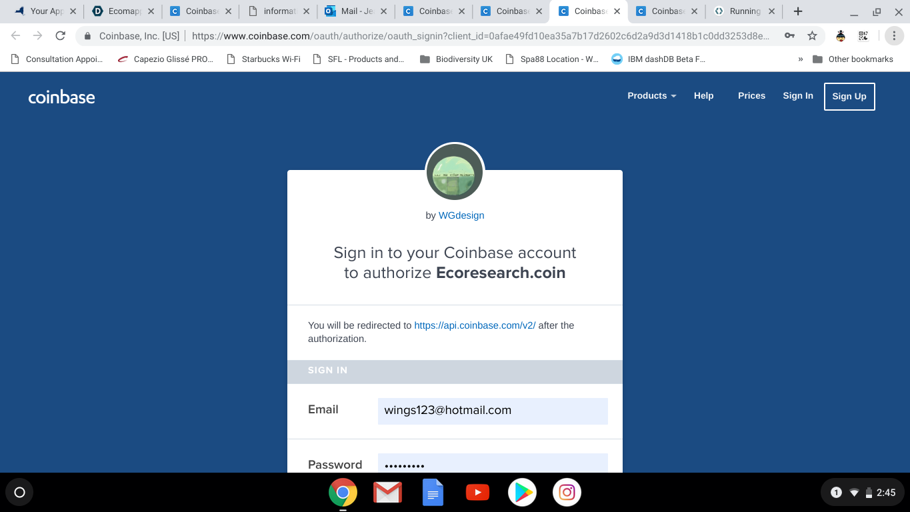The image size is (910, 512).
Task: Open Instagram from the shelf
Action: [x=567, y=493]
